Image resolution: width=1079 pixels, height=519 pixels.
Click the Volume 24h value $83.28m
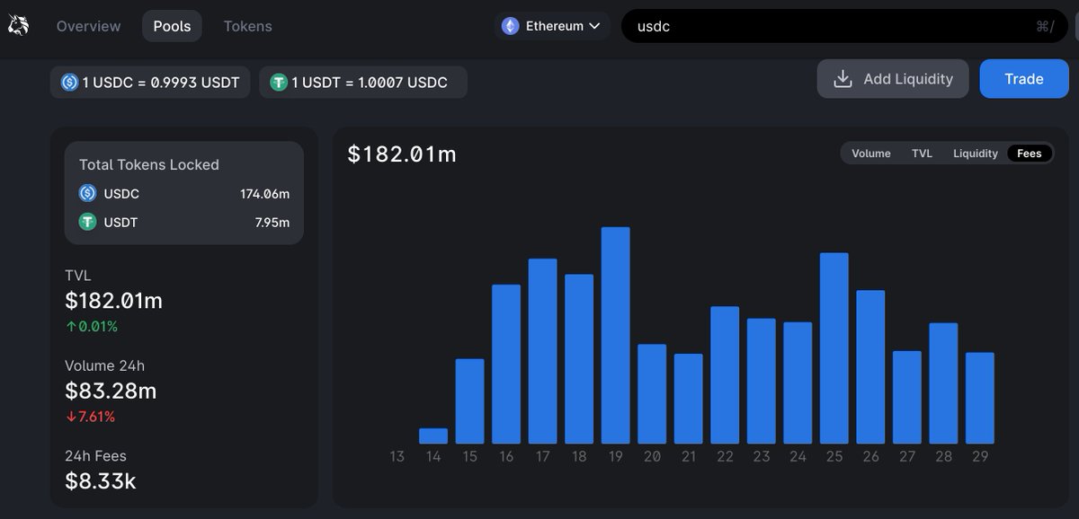click(111, 391)
